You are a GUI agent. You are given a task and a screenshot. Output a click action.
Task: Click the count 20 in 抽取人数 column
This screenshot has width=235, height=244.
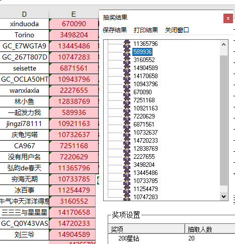tap(191, 238)
